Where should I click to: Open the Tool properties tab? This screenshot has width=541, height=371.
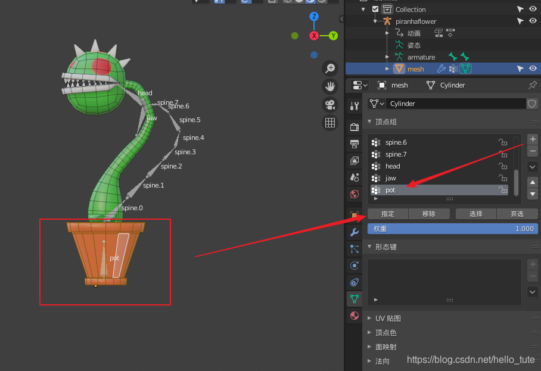(355, 105)
